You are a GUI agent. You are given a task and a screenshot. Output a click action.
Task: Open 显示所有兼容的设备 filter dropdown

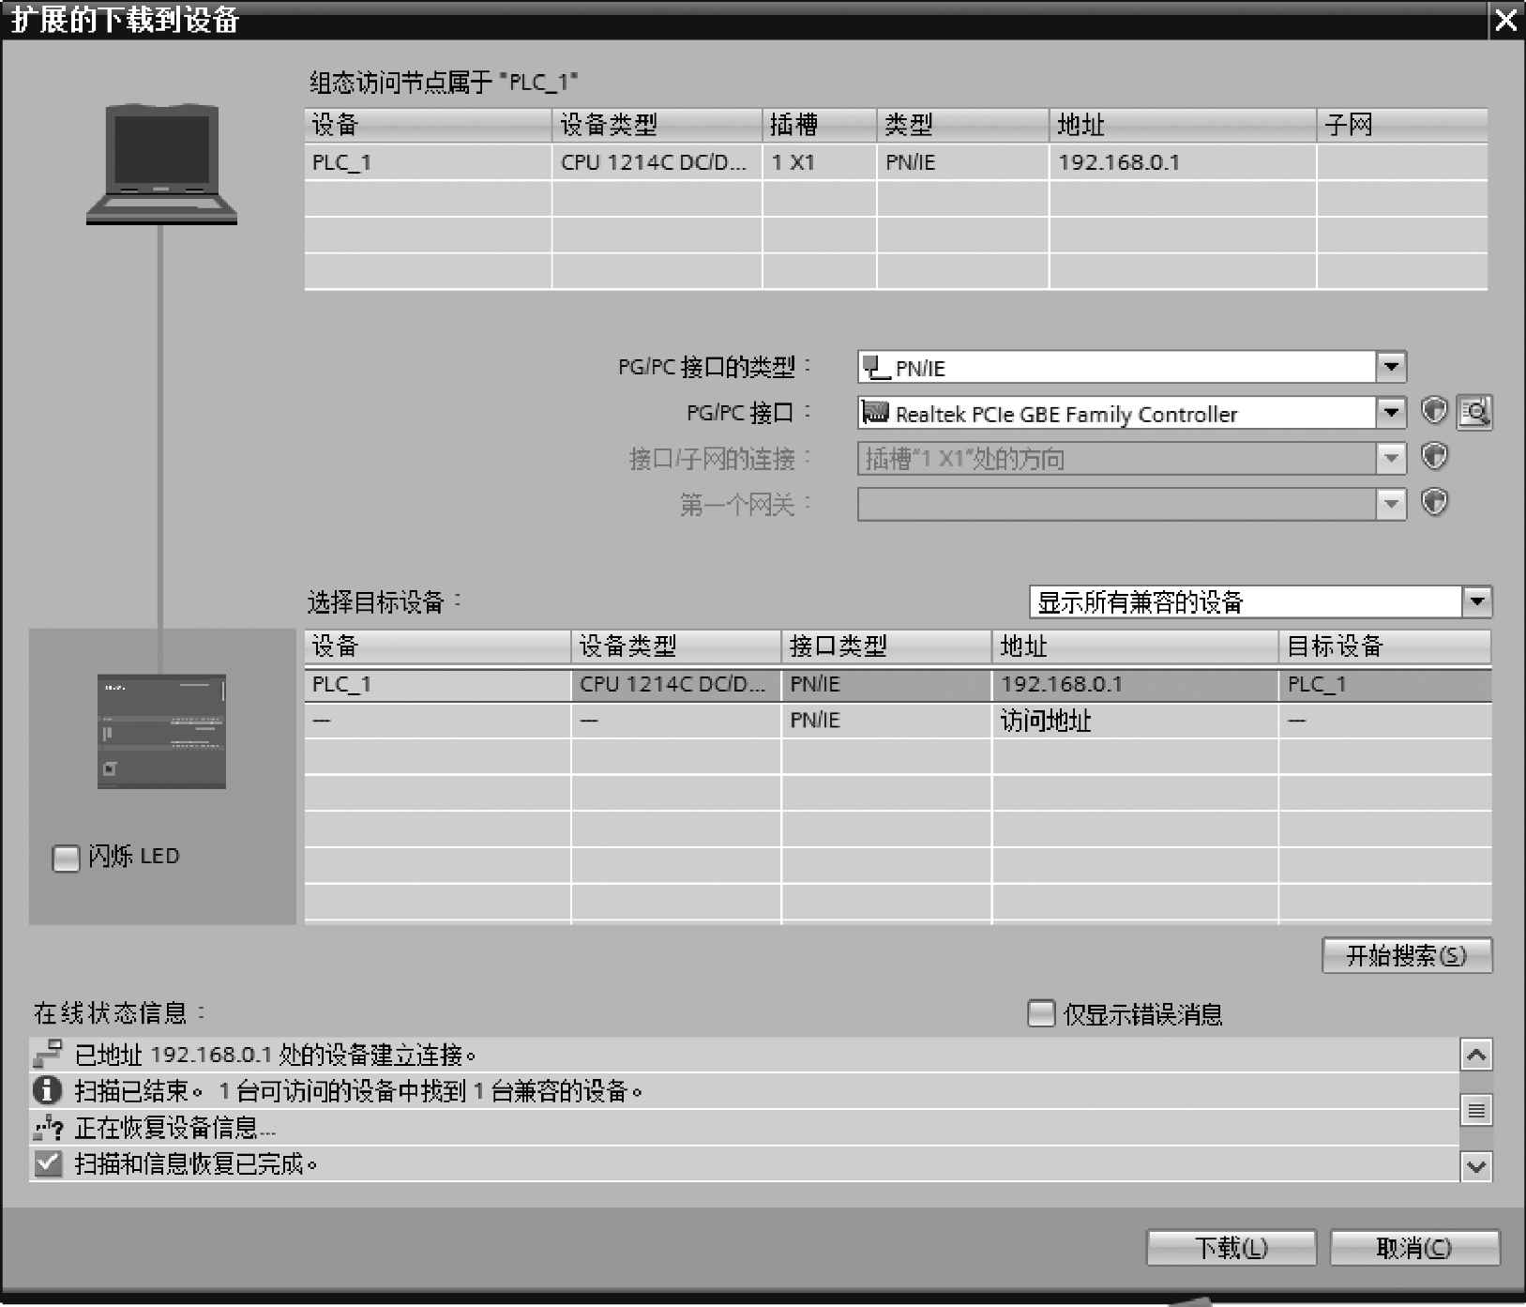pos(1477,601)
